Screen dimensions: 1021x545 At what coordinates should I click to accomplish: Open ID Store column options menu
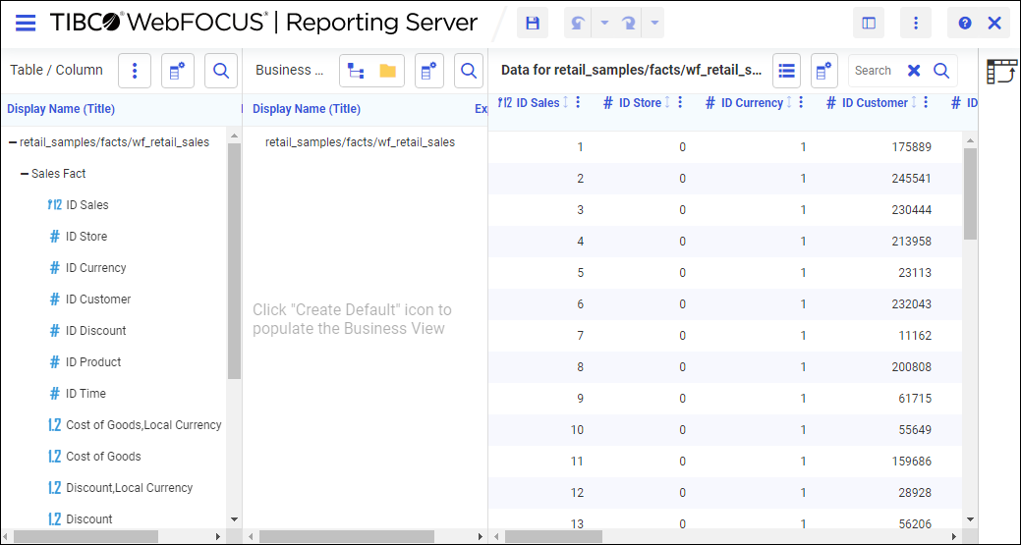click(x=680, y=103)
